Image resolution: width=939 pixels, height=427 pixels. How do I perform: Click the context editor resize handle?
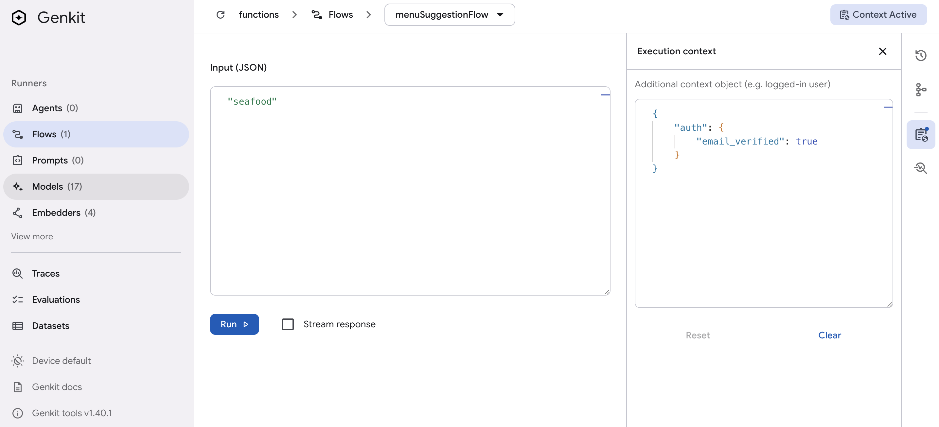[x=889, y=304]
